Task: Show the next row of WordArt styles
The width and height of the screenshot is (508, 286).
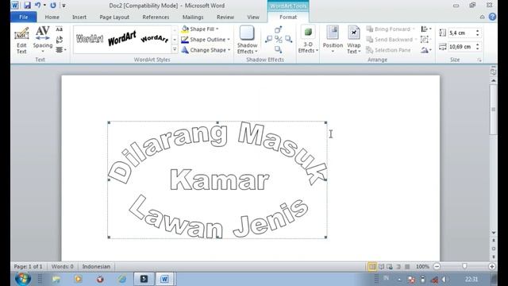Action: click(175, 40)
